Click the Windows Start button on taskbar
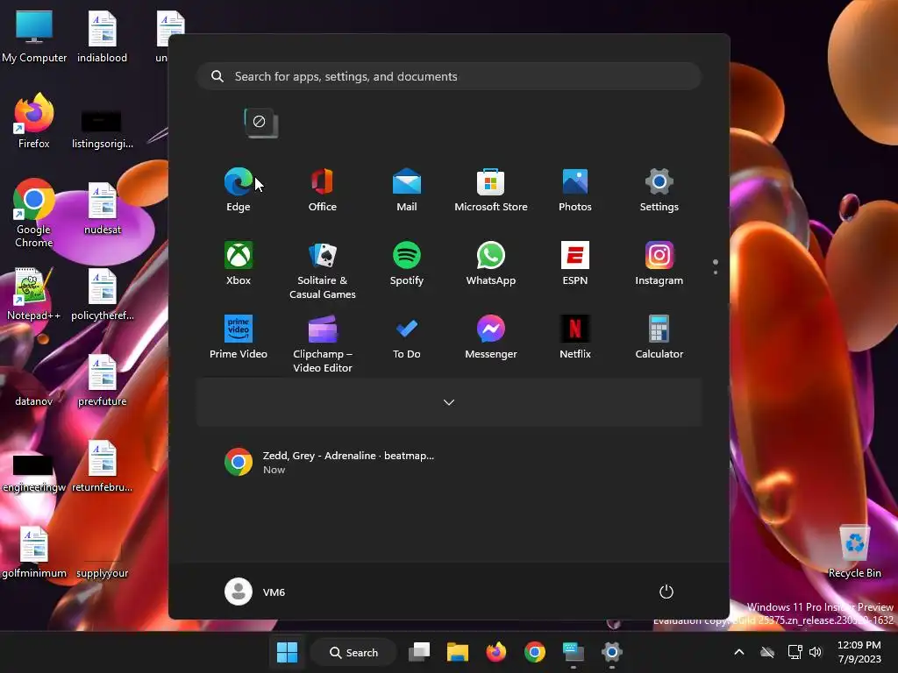 (x=287, y=652)
